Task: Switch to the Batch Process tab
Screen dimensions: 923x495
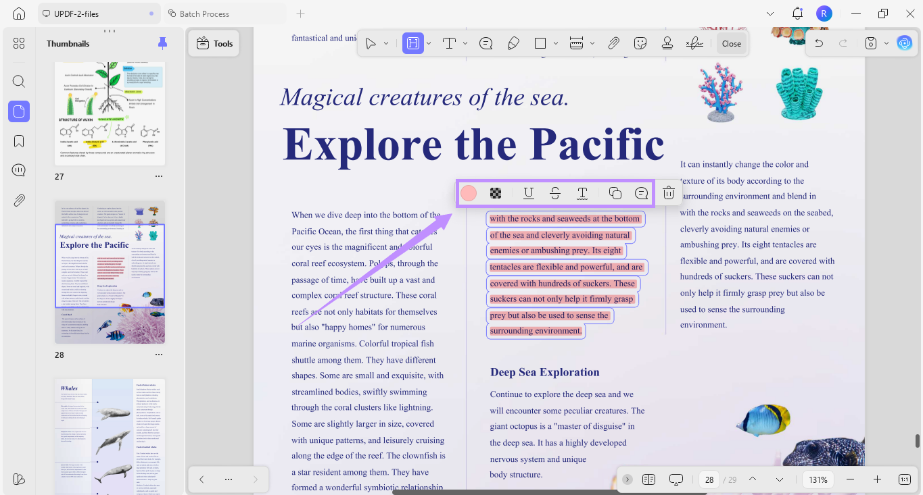Action: [x=204, y=14]
